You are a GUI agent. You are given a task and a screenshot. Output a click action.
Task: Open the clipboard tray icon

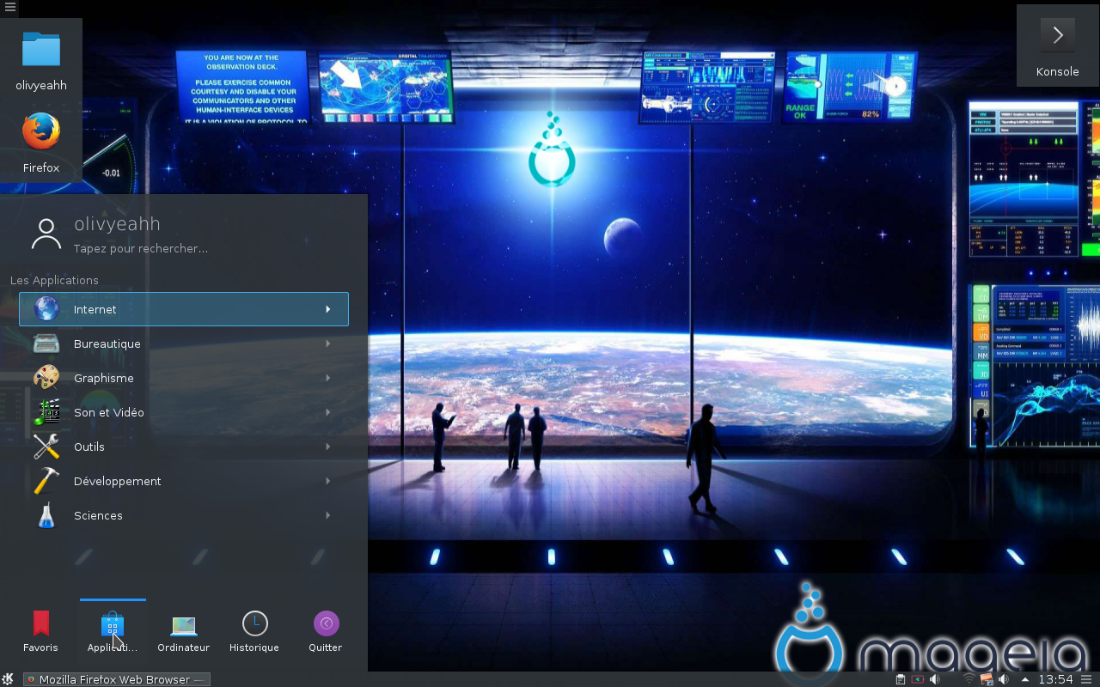900,679
